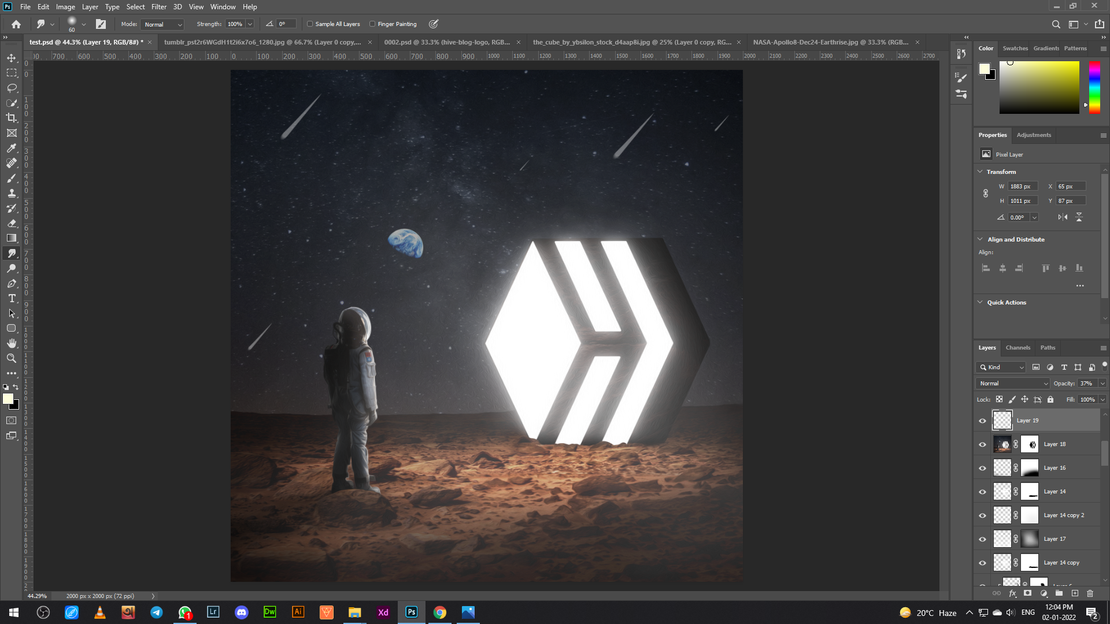Open the Image menu
The height and width of the screenshot is (624, 1110).
65,7
